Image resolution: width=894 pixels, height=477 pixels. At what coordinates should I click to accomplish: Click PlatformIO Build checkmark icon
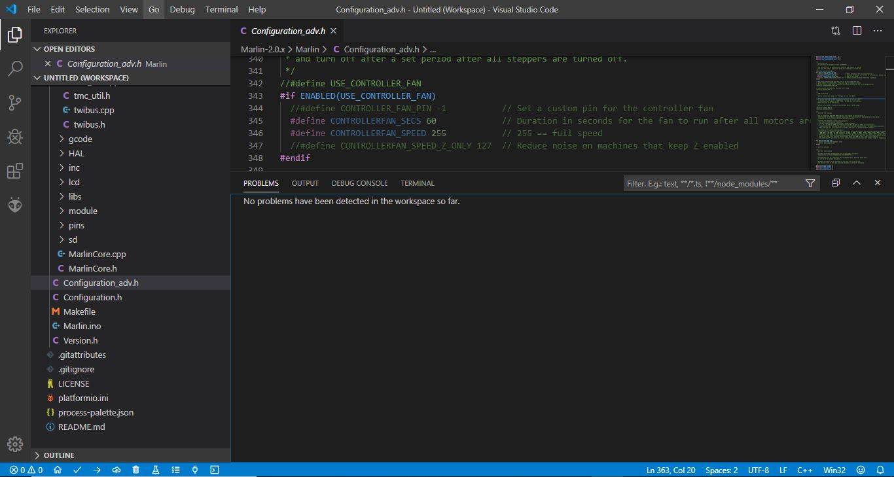click(77, 470)
